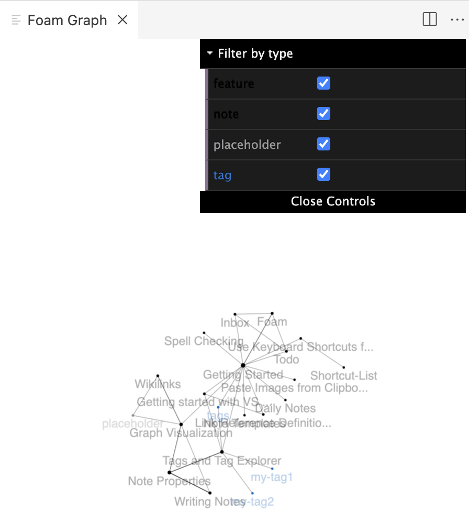Select the Getting Started node in the graph
The width and height of the screenshot is (469, 521).
click(x=243, y=365)
